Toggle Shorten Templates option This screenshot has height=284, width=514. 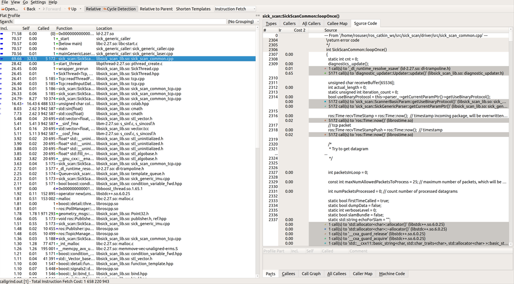193,9
